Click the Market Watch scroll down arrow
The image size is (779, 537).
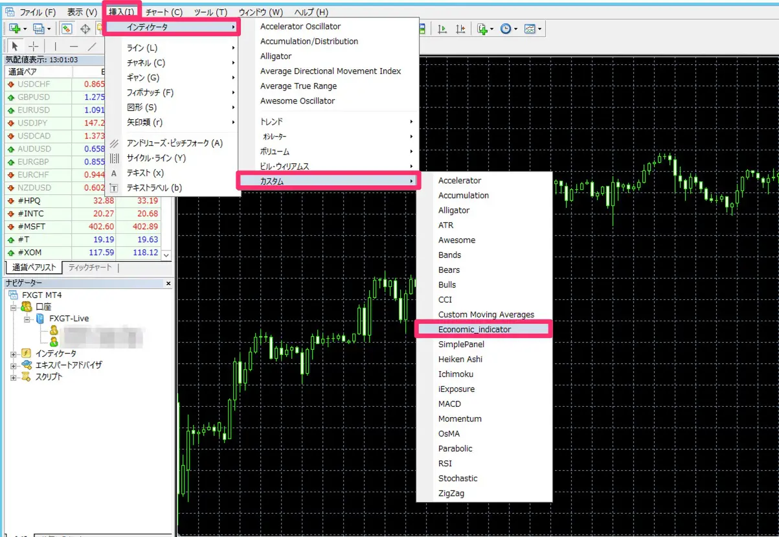click(166, 255)
